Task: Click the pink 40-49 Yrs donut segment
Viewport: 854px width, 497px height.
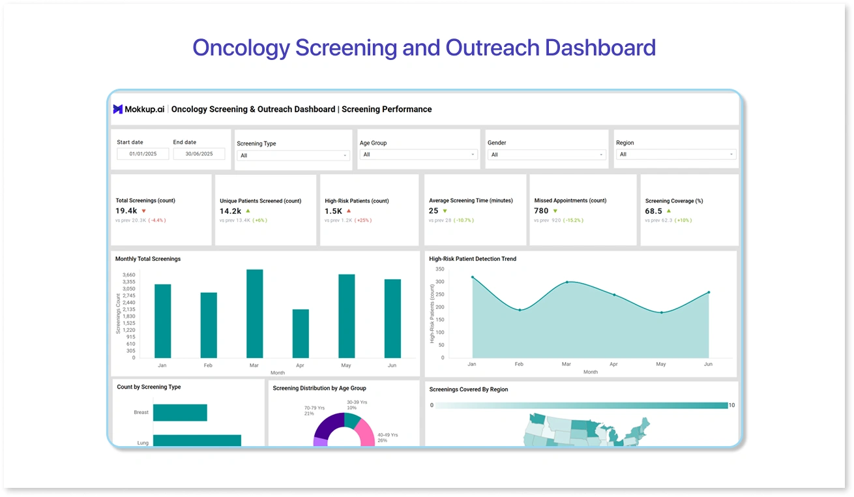Action: 366,432
